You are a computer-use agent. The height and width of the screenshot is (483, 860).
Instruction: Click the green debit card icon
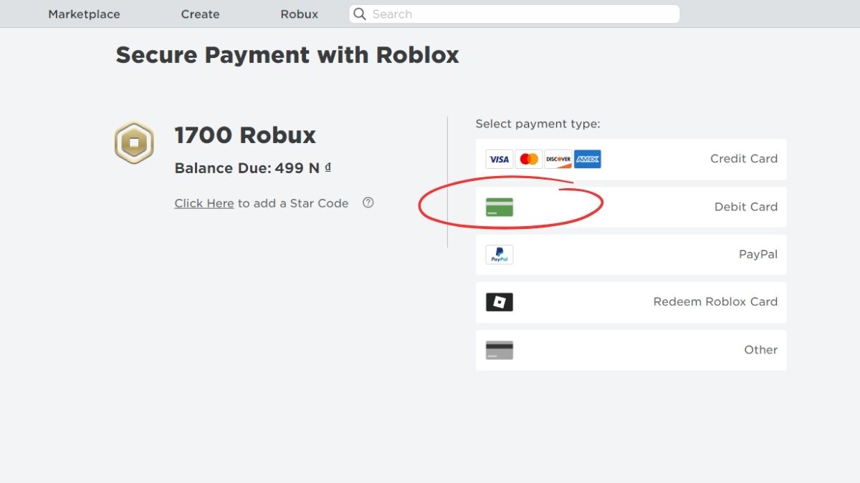(499, 207)
